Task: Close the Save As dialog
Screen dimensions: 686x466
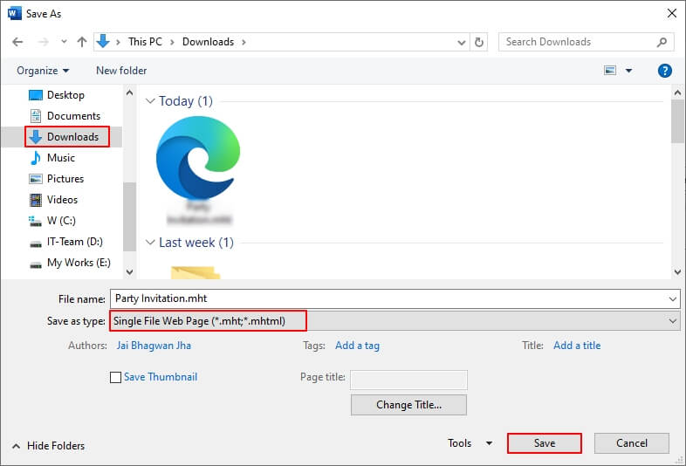Action: point(672,14)
